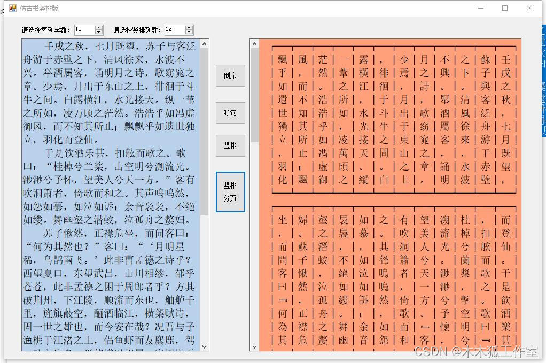The height and width of the screenshot is (363, 546).
Task: Click the text line starting 渔樵于江渚之上
Action: click(108, 340)
